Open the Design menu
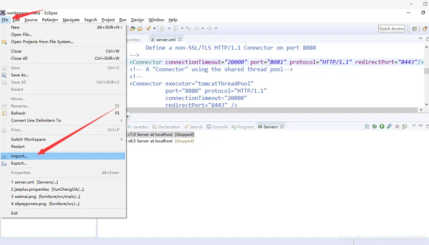 coord(138,19)
